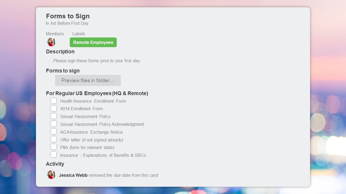Check Sexual Harassment Policy Acknowledgment
This screenshot has height=194, width=346.
point(54,124)
